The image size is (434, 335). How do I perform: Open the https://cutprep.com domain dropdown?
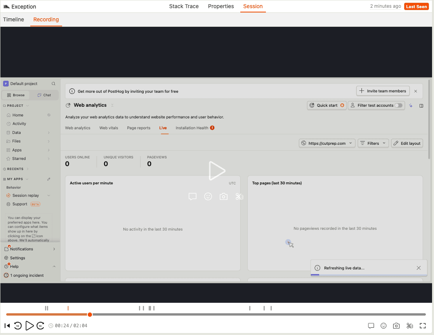tap(327, 143)
